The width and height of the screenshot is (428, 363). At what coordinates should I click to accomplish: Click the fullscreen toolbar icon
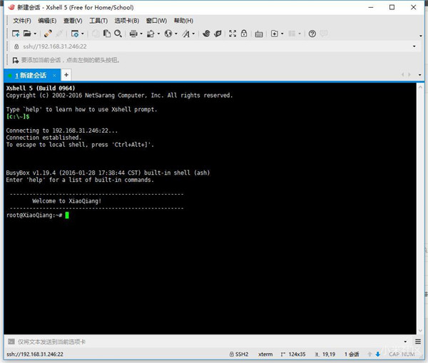(232, 34)
